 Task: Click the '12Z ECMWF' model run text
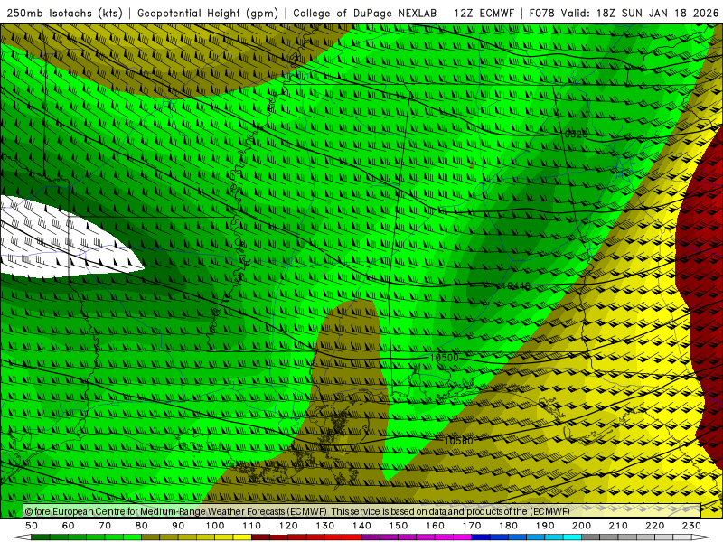(484, 13)
